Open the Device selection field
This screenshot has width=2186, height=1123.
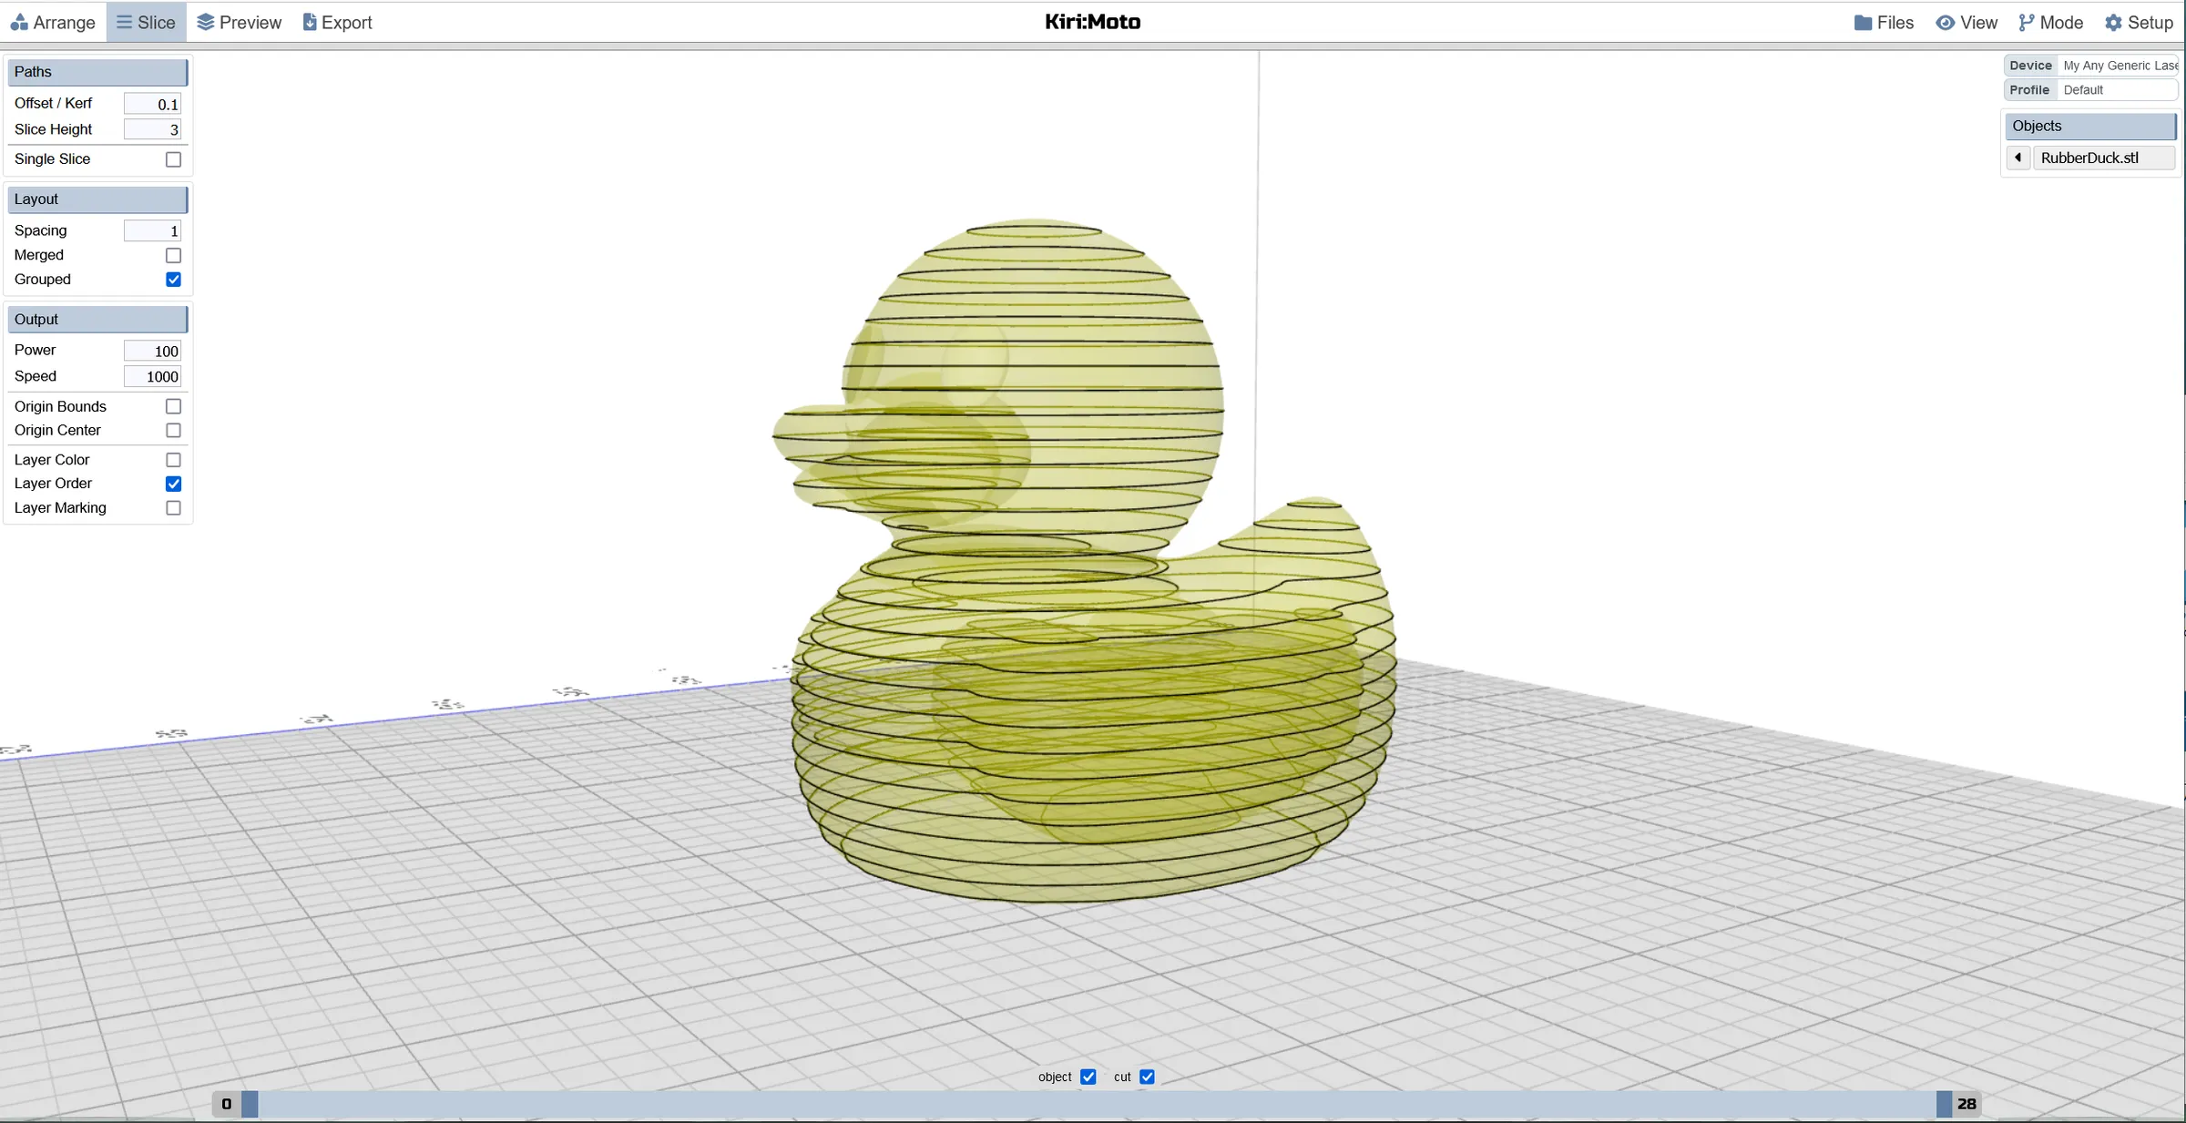pos(2120,65)
